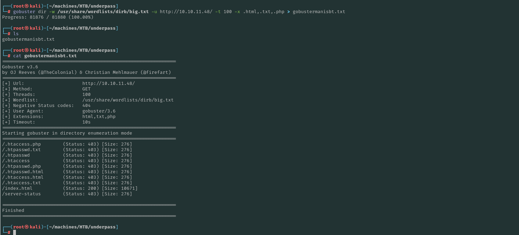Click the Gobuster v3.6 header line
This screenshot has width=519, height=235.
20,67
